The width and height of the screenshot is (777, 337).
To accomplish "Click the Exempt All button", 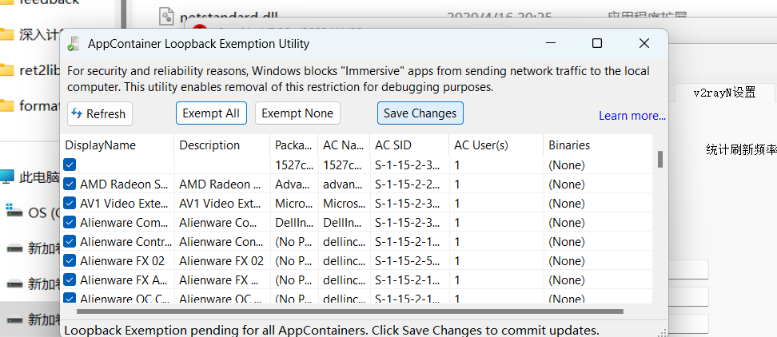I will [211, 113].
